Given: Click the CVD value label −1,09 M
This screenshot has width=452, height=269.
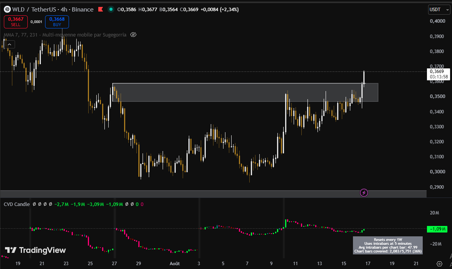Looking at the screenshot, I should point(437,229).
